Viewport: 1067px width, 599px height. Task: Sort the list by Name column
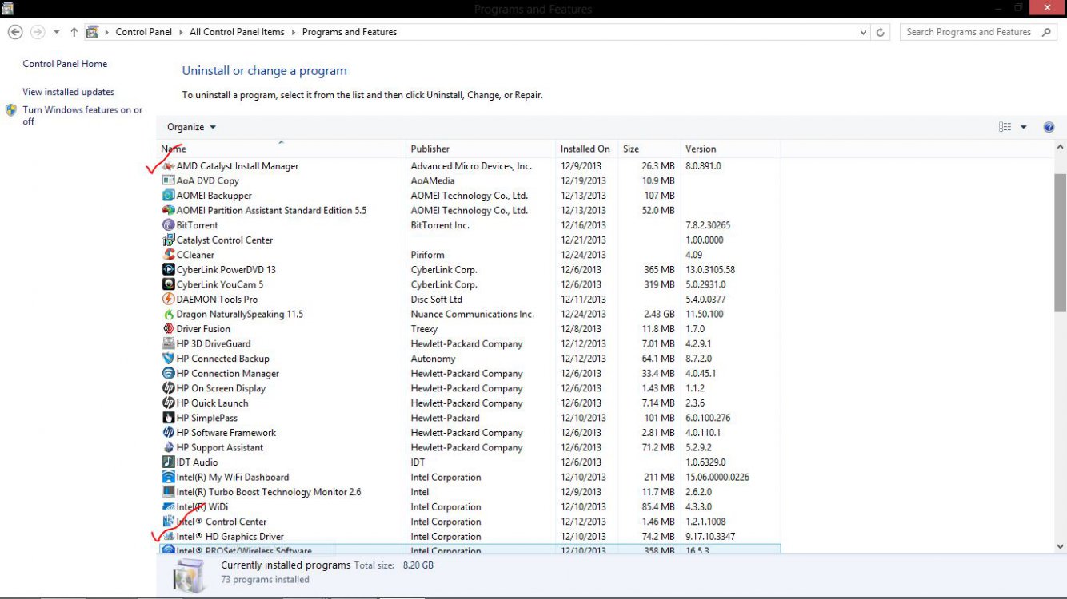pyautogui.click(x=282, y=149)
